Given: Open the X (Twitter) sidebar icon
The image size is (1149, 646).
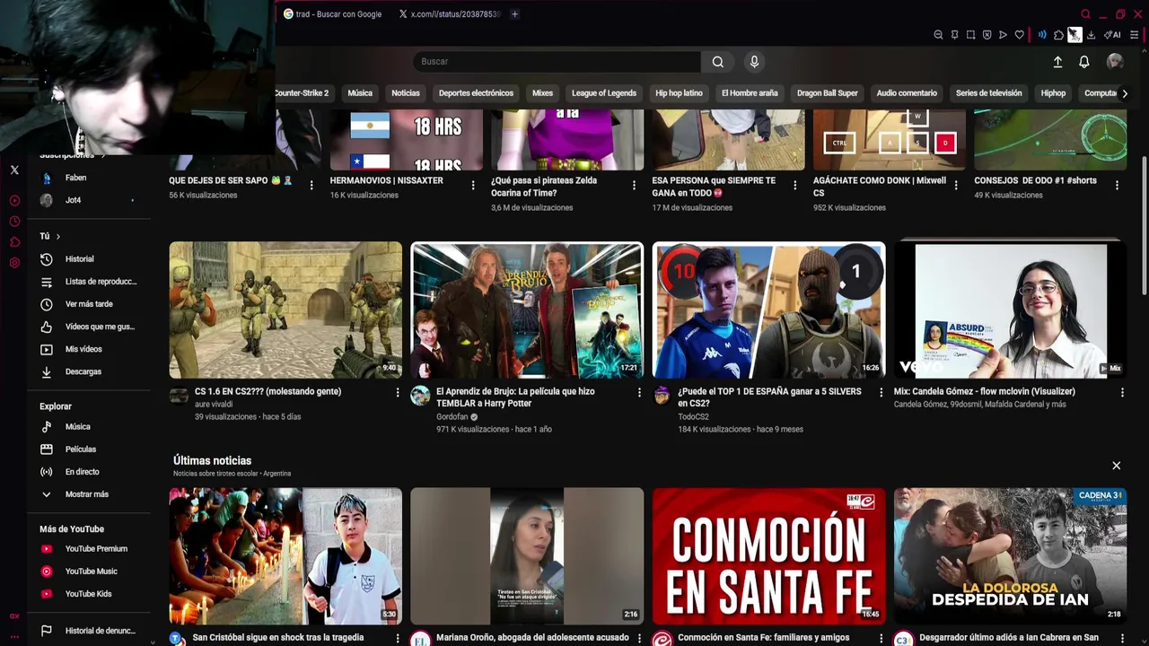Looking at the screenshot, I should point(14,170).
